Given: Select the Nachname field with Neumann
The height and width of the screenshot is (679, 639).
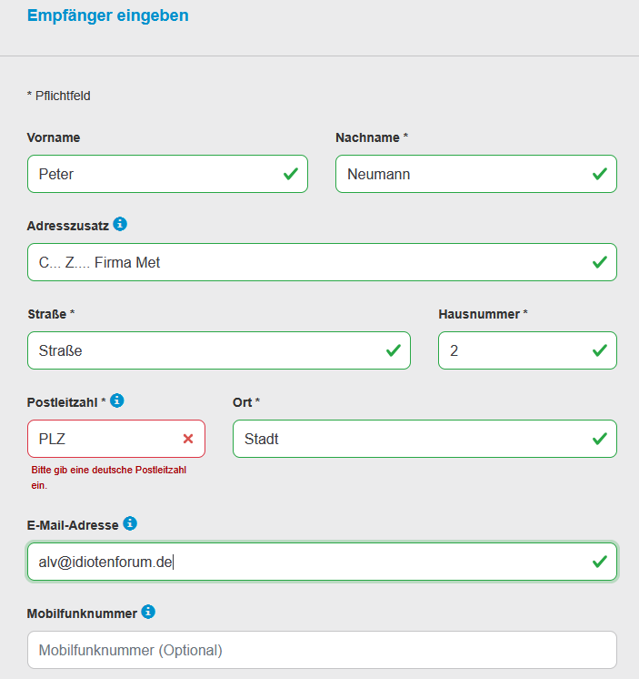Looking at the screenshot, I should tap(476, 174).
